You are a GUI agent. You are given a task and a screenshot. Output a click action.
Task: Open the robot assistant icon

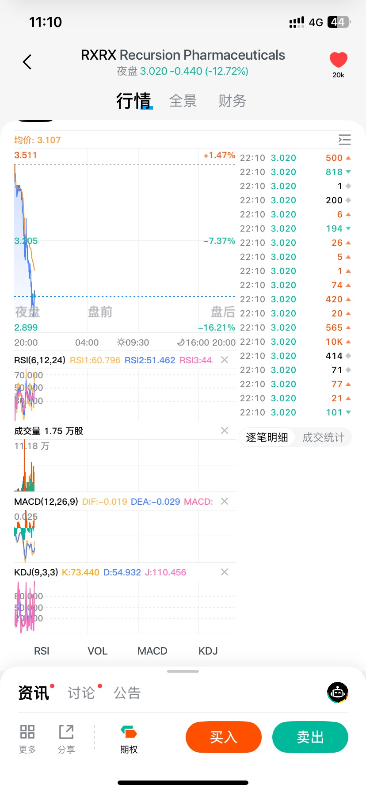338,693
